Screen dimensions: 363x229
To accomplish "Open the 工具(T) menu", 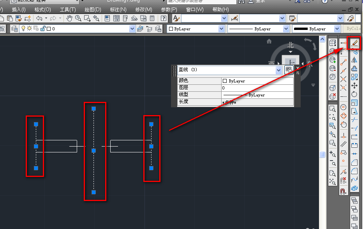I will [x=68, y=9].
